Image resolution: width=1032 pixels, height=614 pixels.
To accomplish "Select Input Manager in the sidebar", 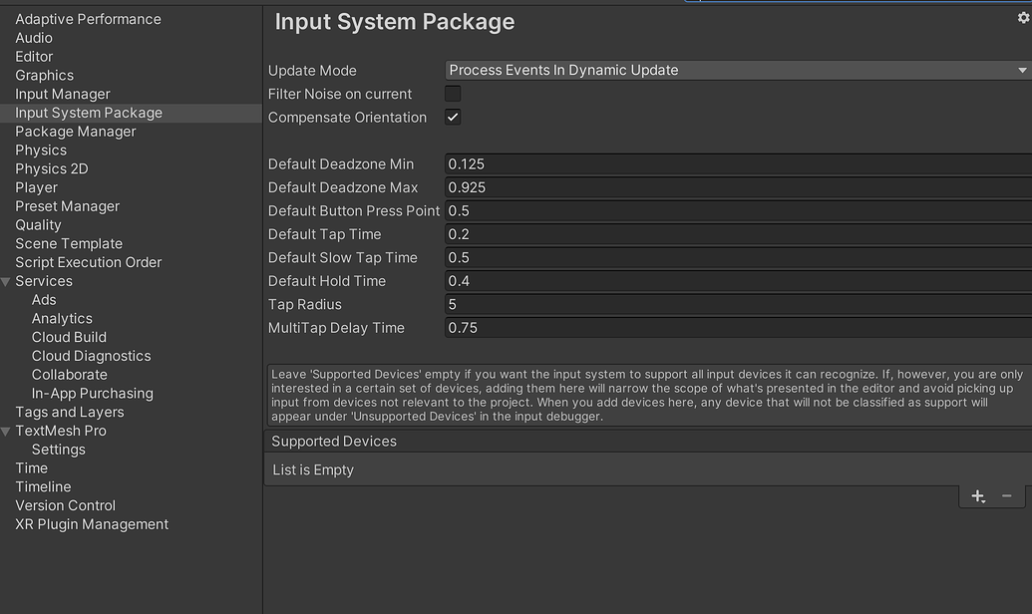I will 63,94.
